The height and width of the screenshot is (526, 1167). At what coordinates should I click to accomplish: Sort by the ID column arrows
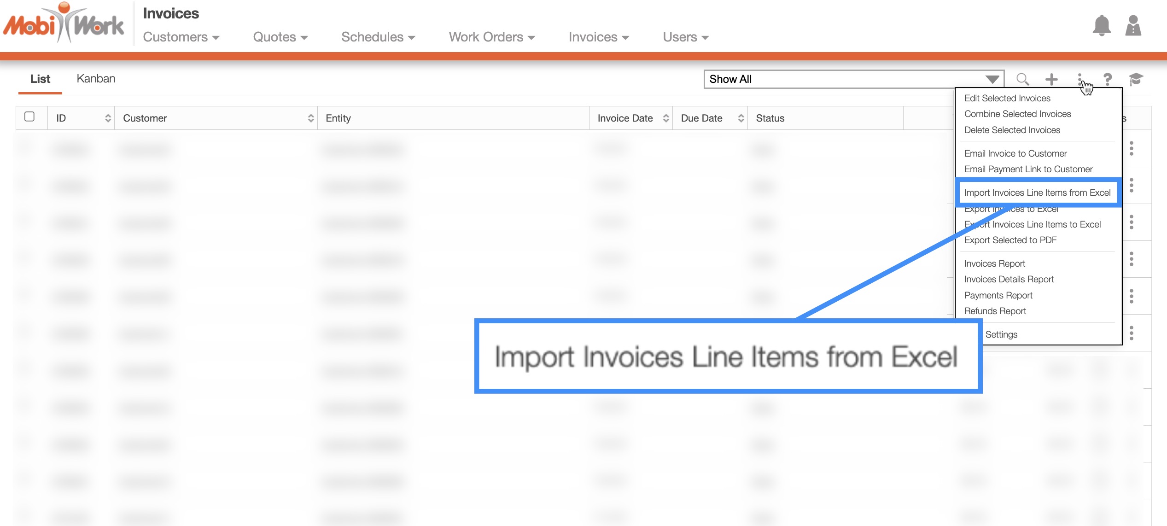(108, 118)
